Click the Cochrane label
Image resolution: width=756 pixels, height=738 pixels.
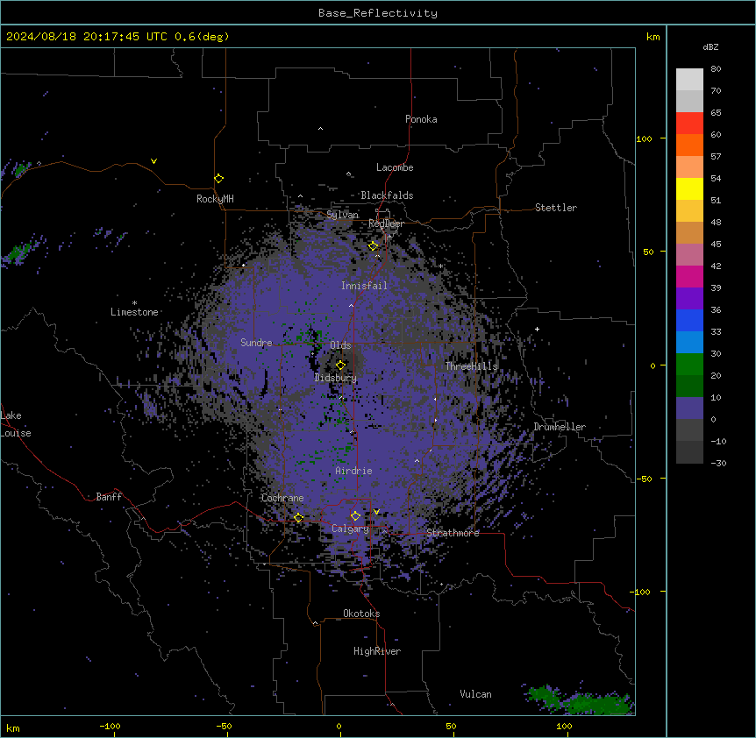(282, 498)
